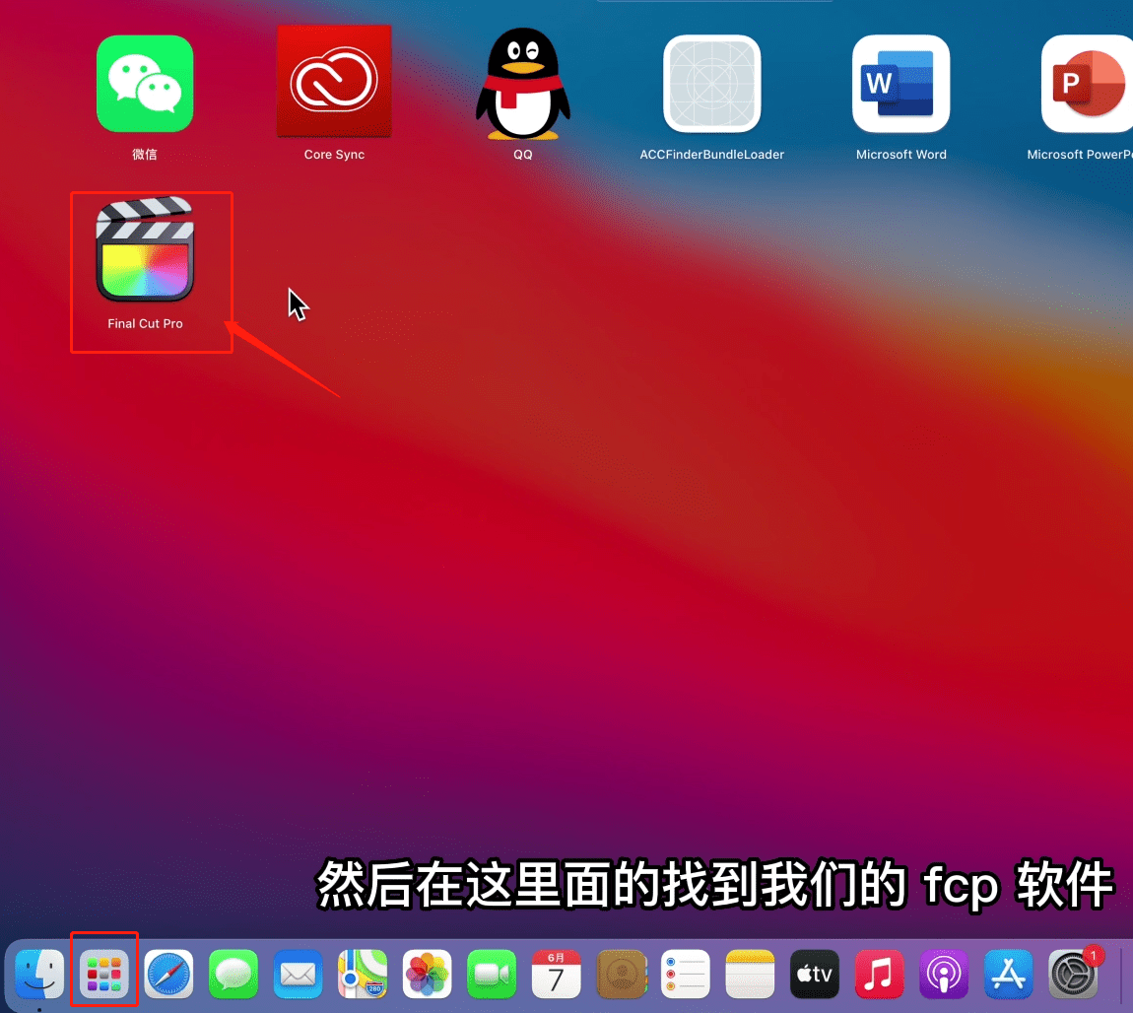Click the 'Microsoft Word' label text
The height and width of the screenshot is (1013, 1133).
pos(901,155)
